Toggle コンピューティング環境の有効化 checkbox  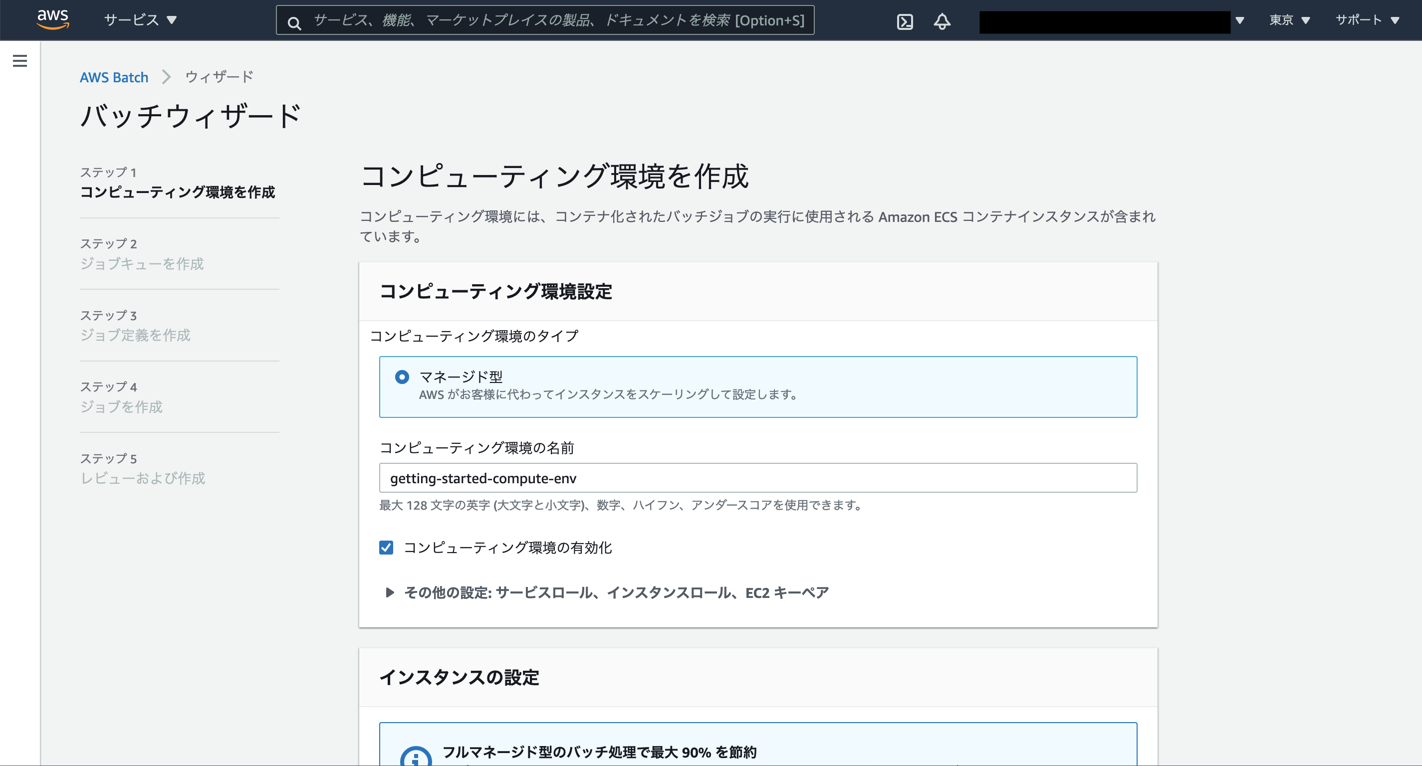pos(386,548)
